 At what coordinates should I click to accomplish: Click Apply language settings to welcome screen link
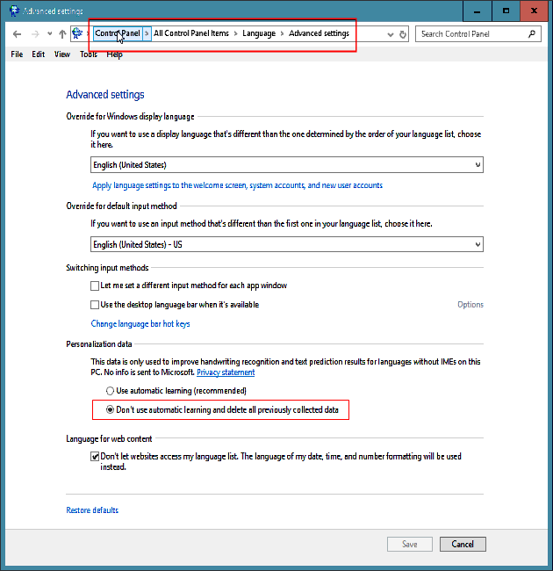[237, 185]
